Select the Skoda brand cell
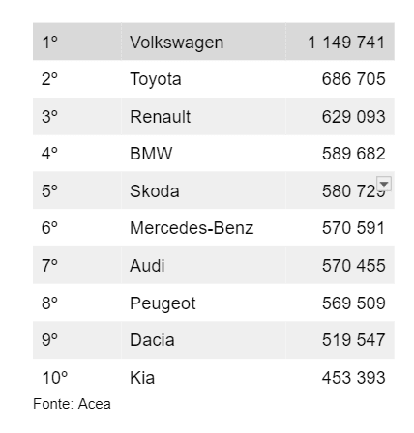414x433 pixels. coord(203,190)
